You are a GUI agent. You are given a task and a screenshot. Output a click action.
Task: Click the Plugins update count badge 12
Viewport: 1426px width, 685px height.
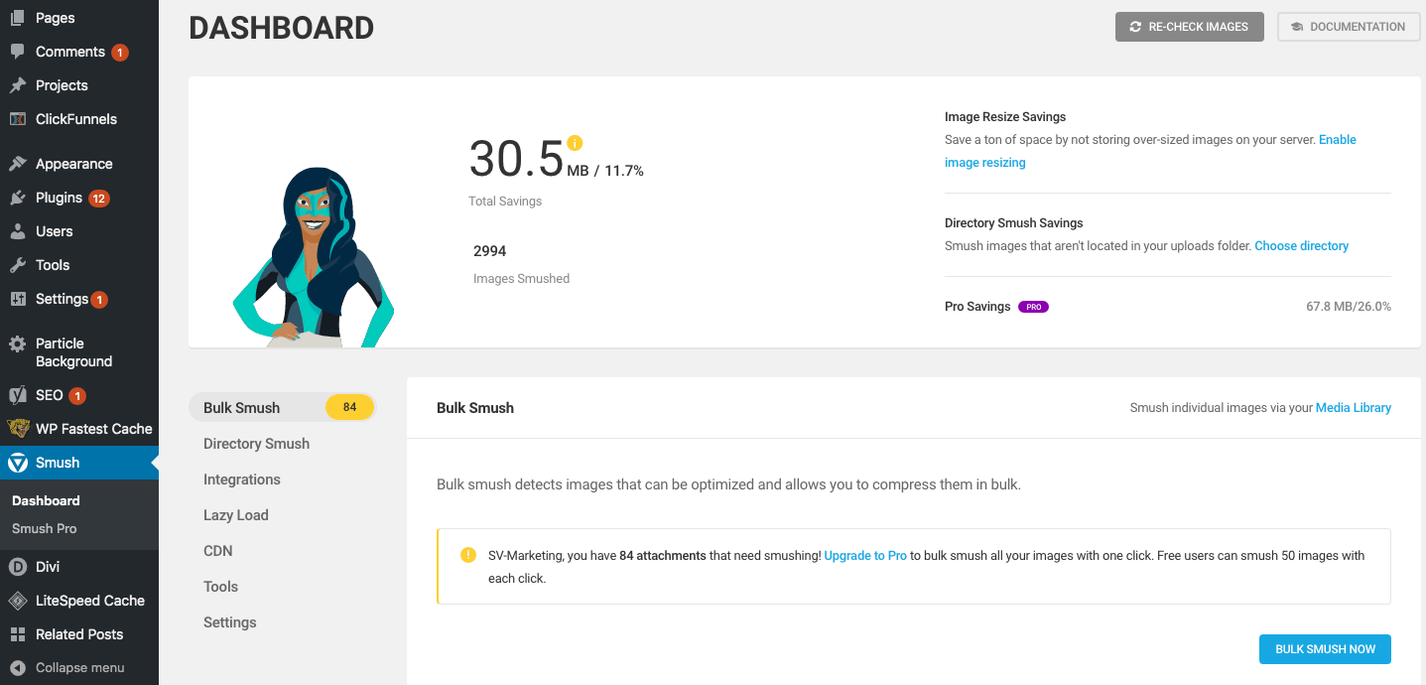(x=99, y=199)
